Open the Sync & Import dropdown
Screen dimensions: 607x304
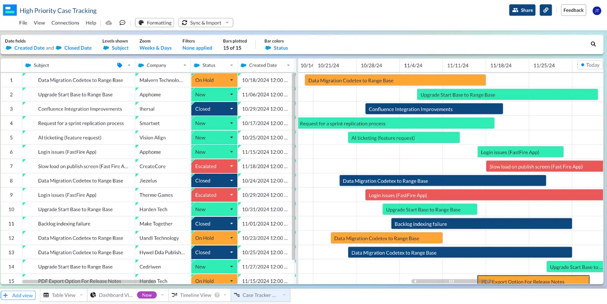[x=206, y=23]
